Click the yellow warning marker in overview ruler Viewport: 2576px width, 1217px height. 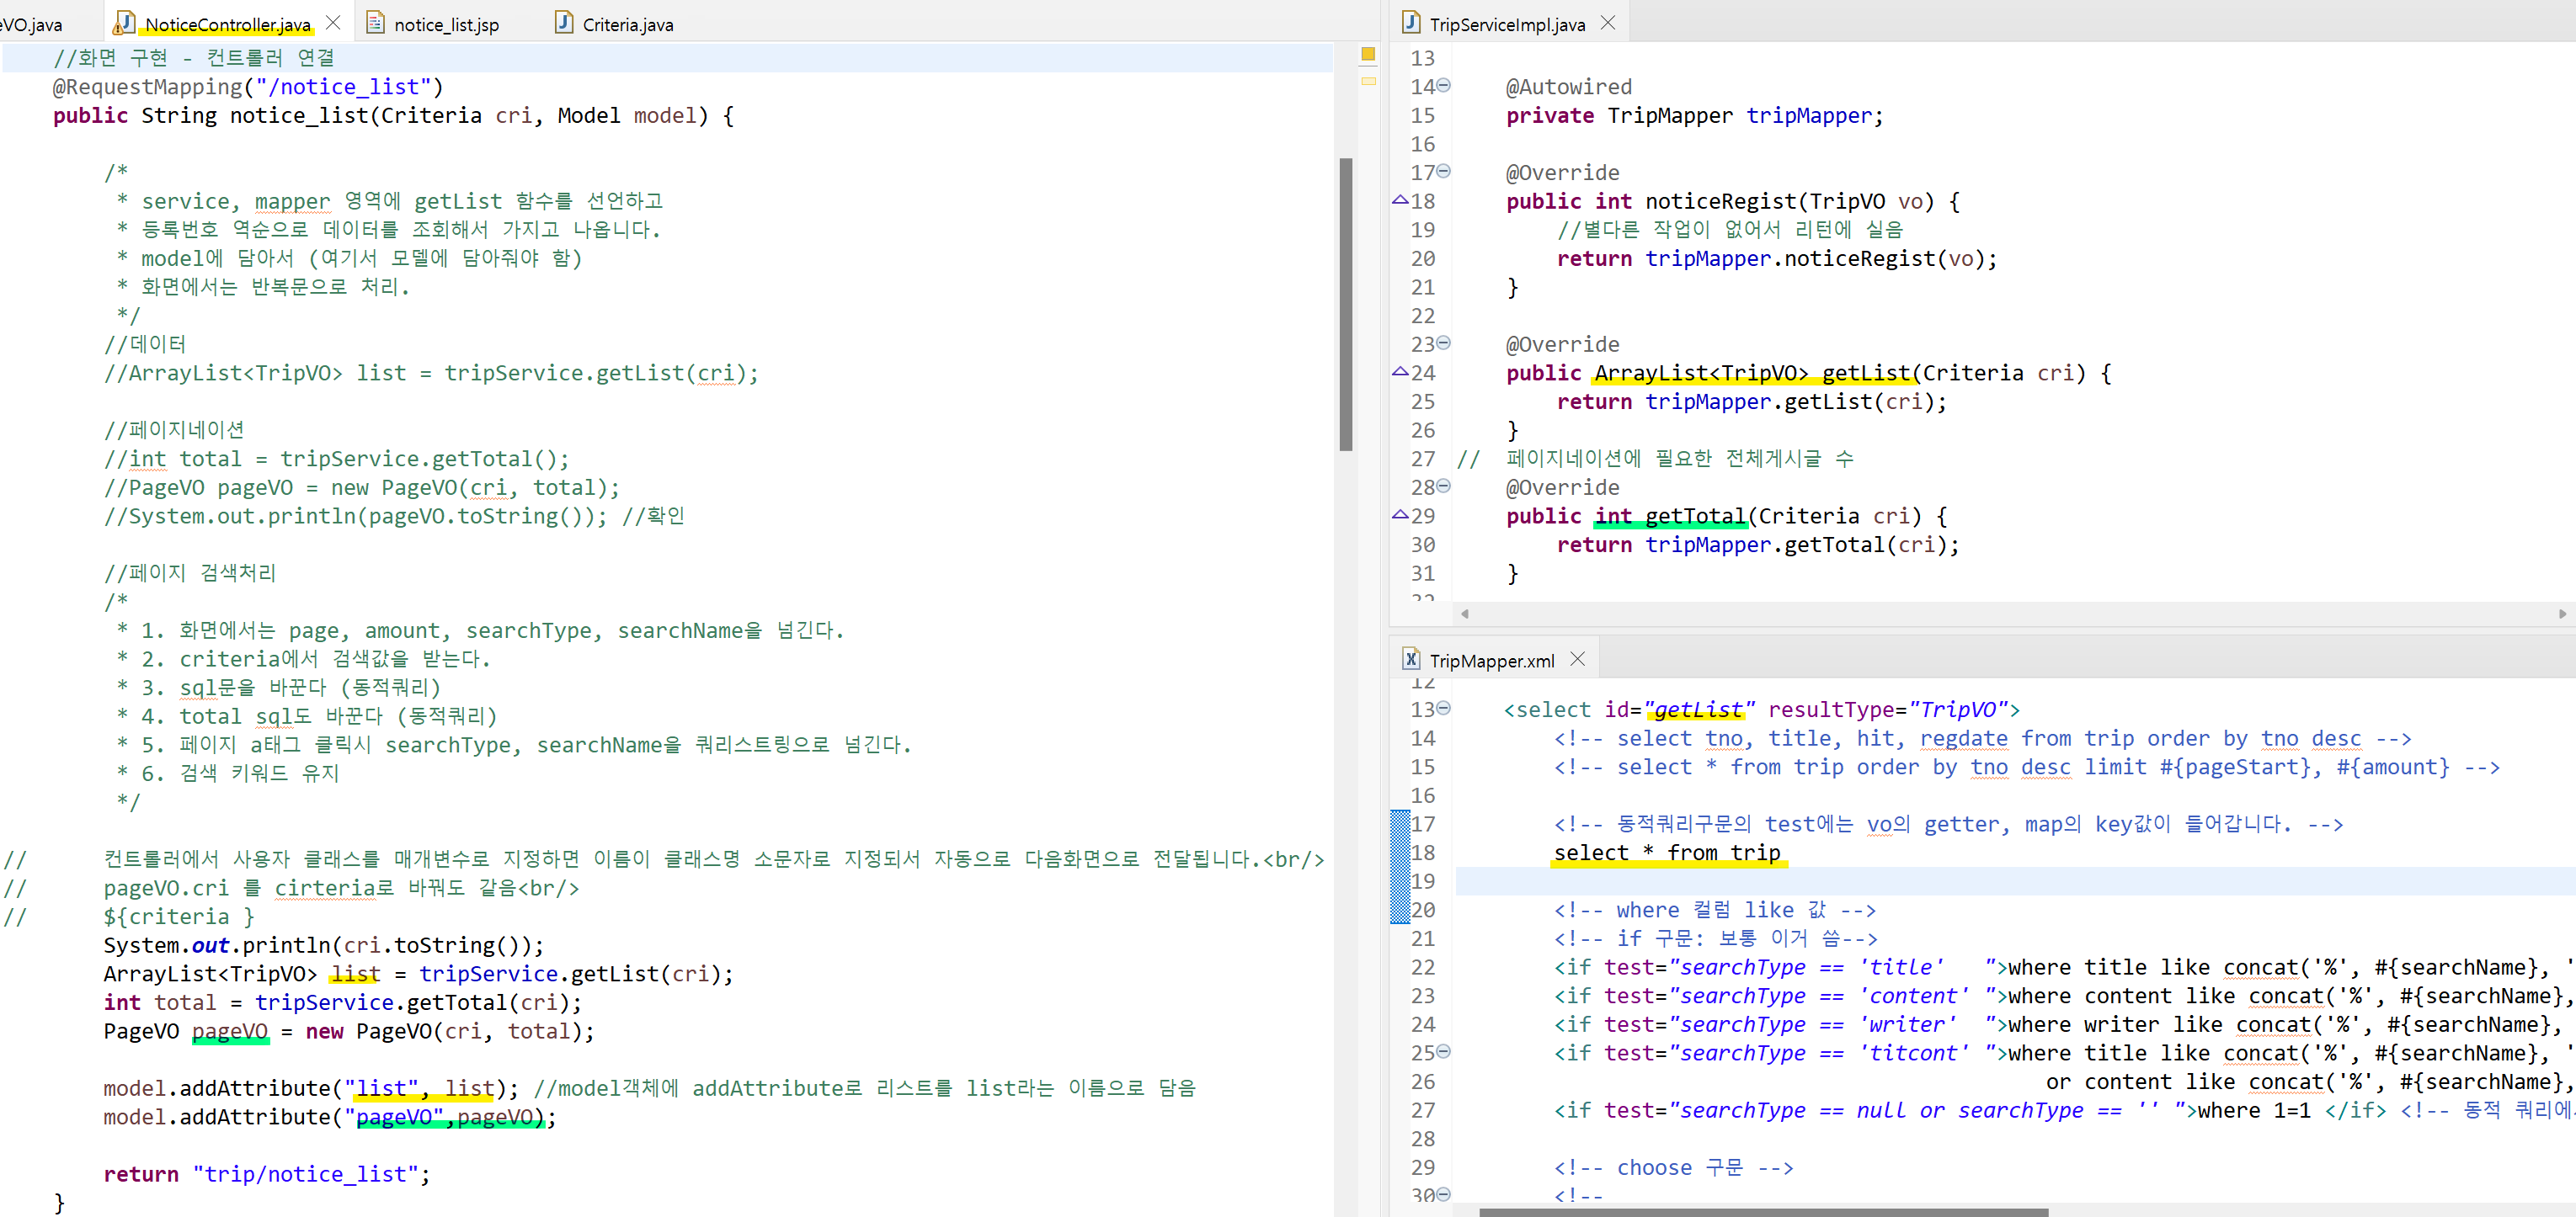1368,55
